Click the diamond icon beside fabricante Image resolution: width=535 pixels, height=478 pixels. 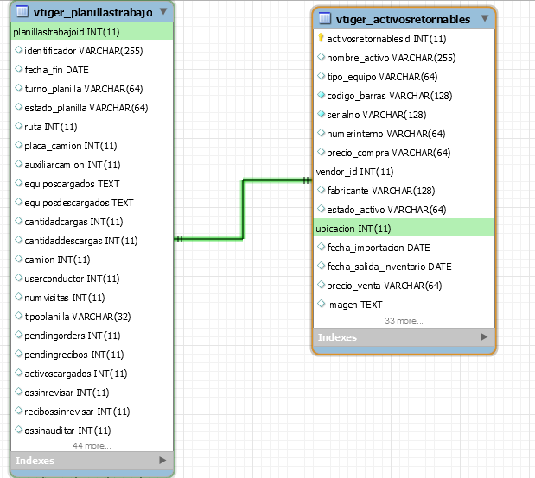321,190
